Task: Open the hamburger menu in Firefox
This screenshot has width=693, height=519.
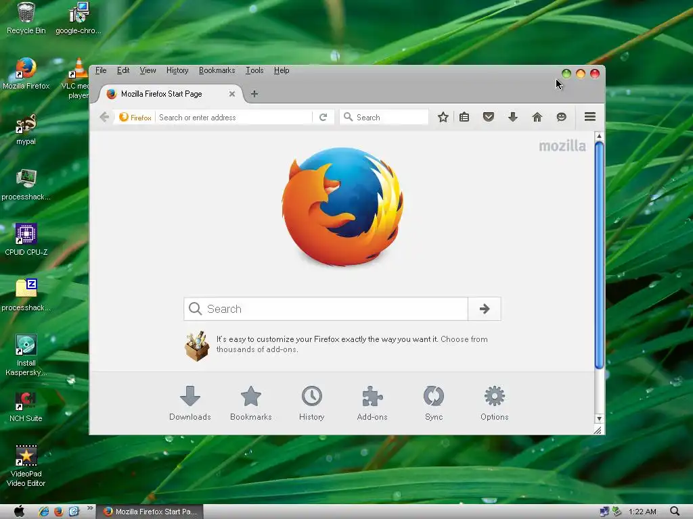Action: [590, 116]
